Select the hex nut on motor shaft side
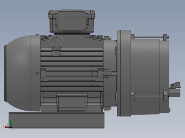 (106, 73)
